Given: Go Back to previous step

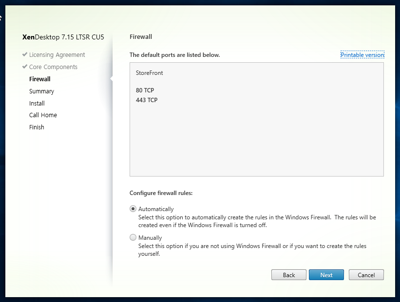Looking at the screenshot, I should point(289,275).
